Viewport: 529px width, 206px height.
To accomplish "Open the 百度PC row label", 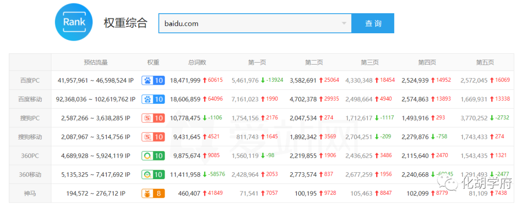I will click(x=30, y=80).
